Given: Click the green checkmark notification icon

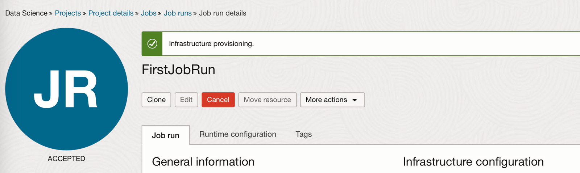Looking at the screenshot, I should pyautogui.click(x=152, y=44).
